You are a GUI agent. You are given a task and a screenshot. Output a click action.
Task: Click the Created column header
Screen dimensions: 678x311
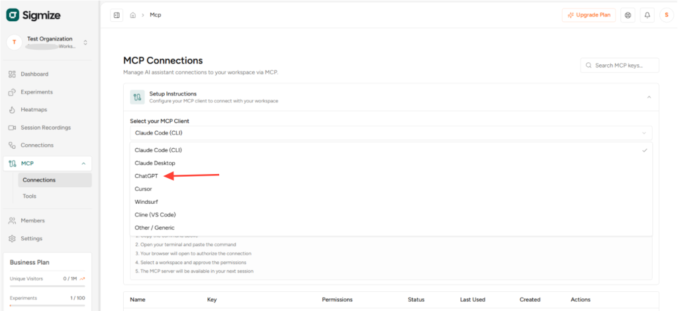pyautogui.click(x=530, y=300)
